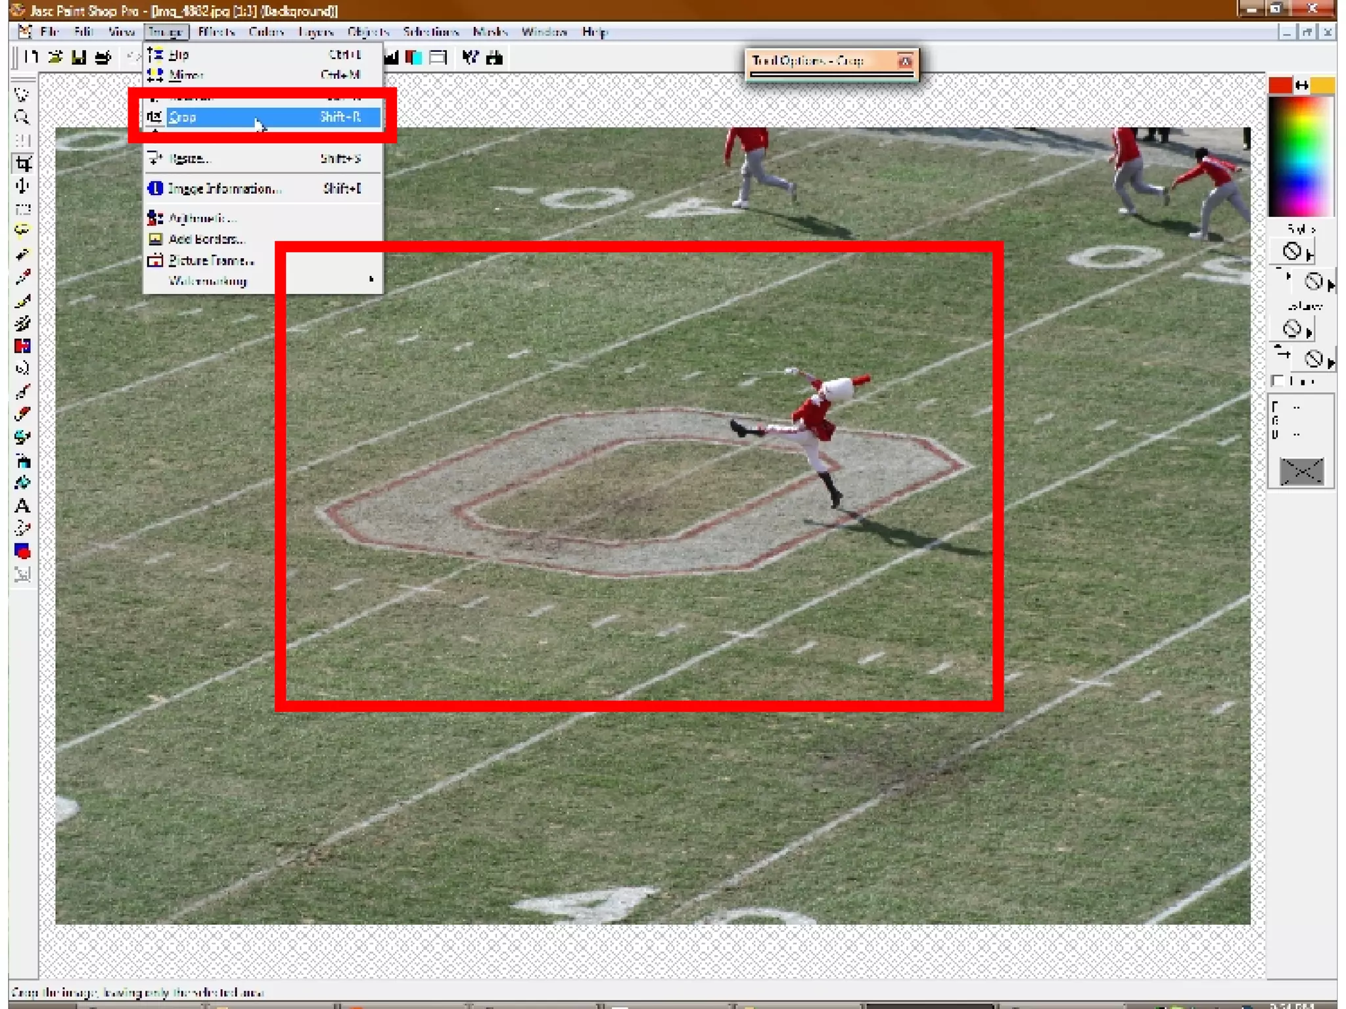Select the Mover tool

point(22,187)
